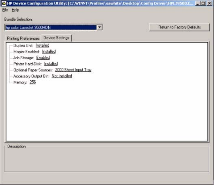
Task: Close the HP Device Configuration Utility window
Action: [x=209, y=3]
